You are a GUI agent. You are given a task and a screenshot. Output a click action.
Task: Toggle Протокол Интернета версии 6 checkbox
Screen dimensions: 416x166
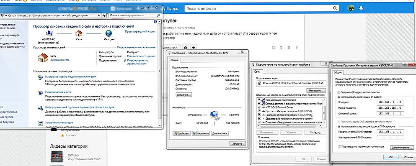click(x=259, y=111)
